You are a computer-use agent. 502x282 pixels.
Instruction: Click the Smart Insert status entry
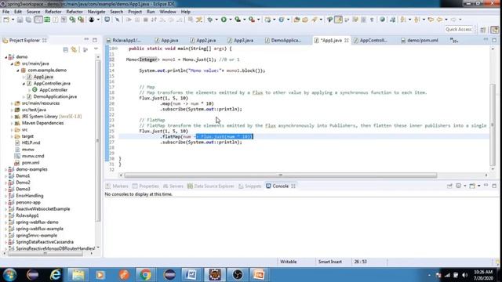pos(330,262)
